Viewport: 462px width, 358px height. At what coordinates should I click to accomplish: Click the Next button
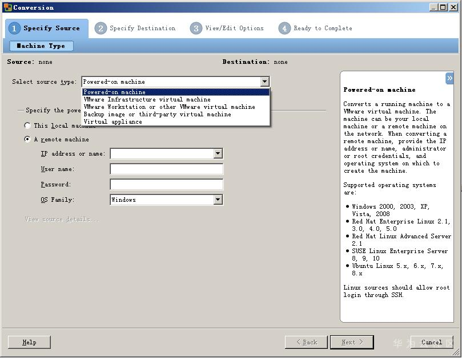tap(352, 342)
